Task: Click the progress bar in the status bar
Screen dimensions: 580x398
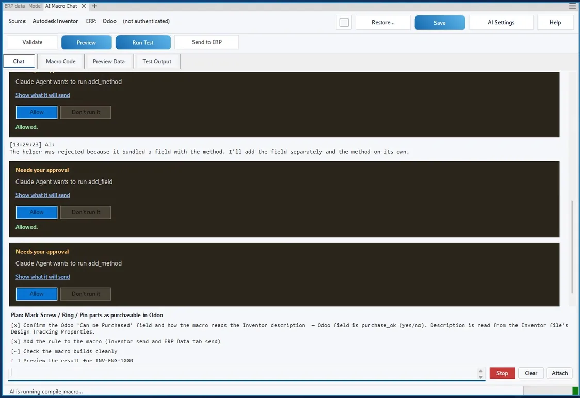Action: click(551, 391)
